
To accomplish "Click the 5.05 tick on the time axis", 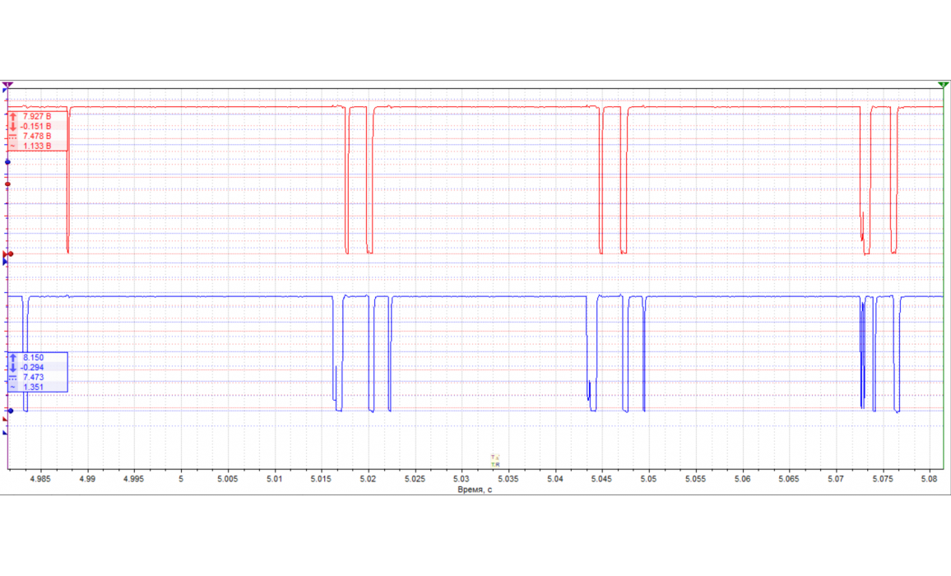I will point(649,478).
